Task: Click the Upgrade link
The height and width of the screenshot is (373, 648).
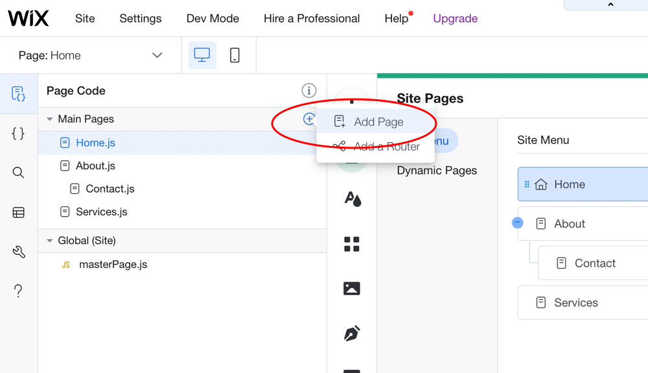Action: (455, 19)
